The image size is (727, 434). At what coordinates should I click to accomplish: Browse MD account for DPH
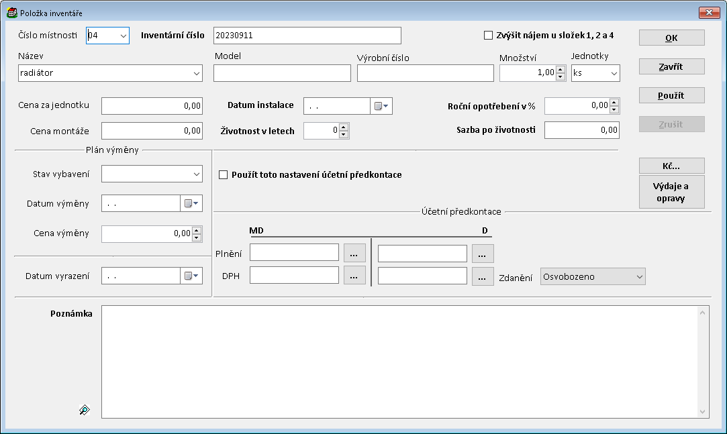click(x=354, y=276)
